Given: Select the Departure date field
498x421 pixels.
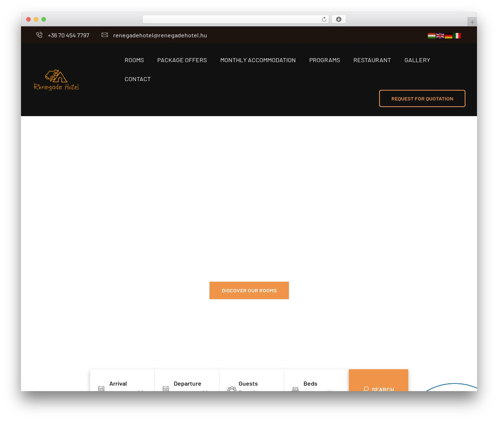Looking at the screenshot, I should (x=187, y=380).
